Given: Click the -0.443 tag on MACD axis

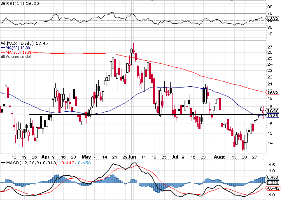Looking at the screenshot, I should click(273, 188).
